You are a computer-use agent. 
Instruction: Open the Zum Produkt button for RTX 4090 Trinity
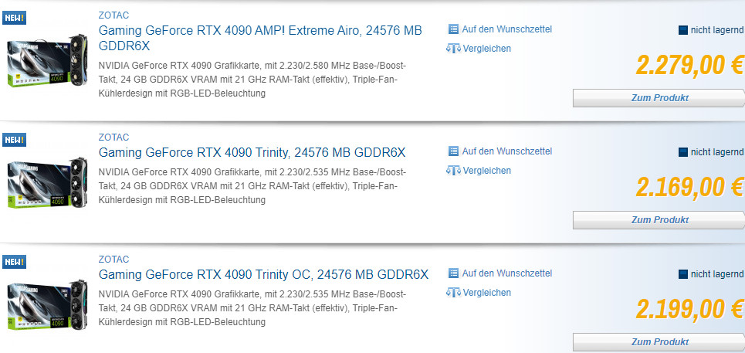[x=659, y=220]
